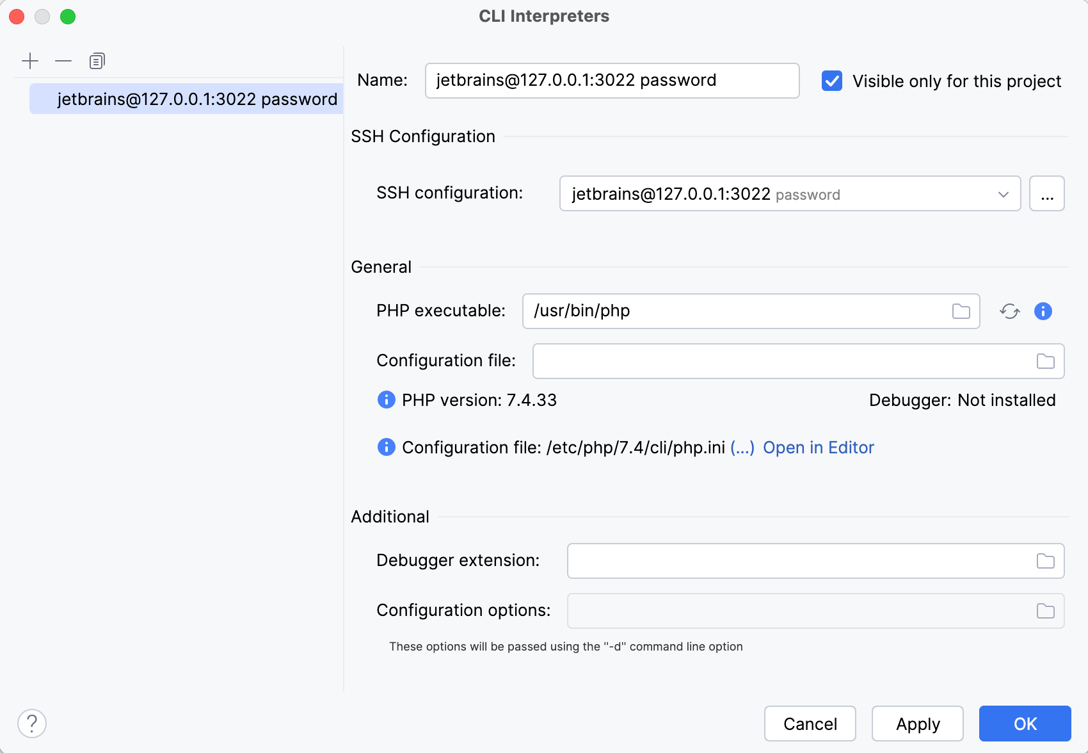Remove the selected interpreter
Screen dimensions: 1088x753
tap(63, 61)
